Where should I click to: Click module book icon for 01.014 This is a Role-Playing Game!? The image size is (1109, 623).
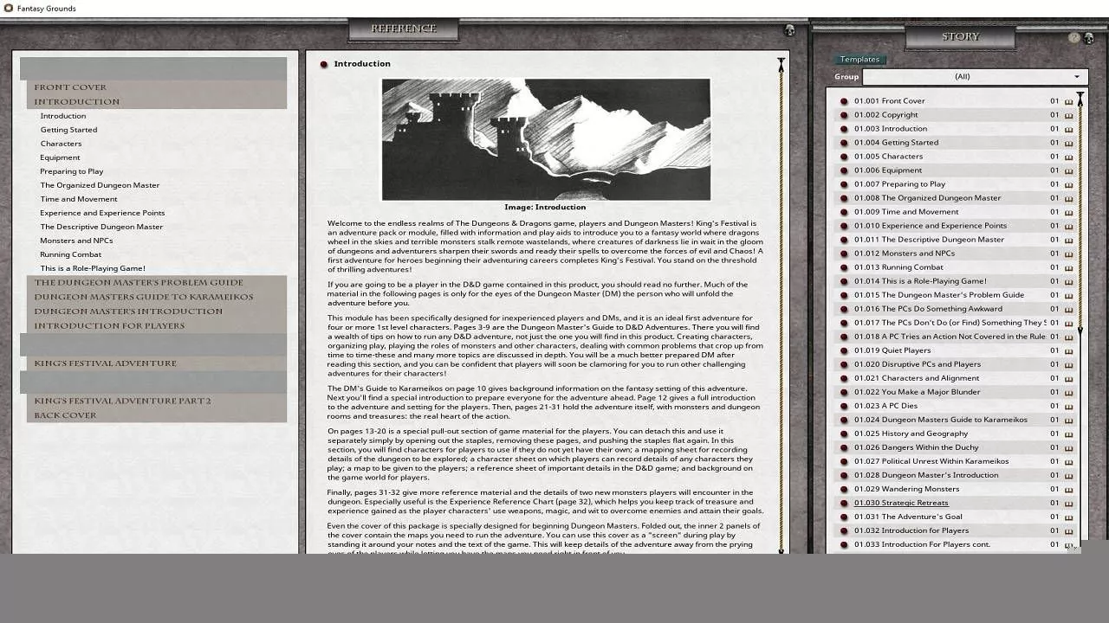coord(1068,281)
